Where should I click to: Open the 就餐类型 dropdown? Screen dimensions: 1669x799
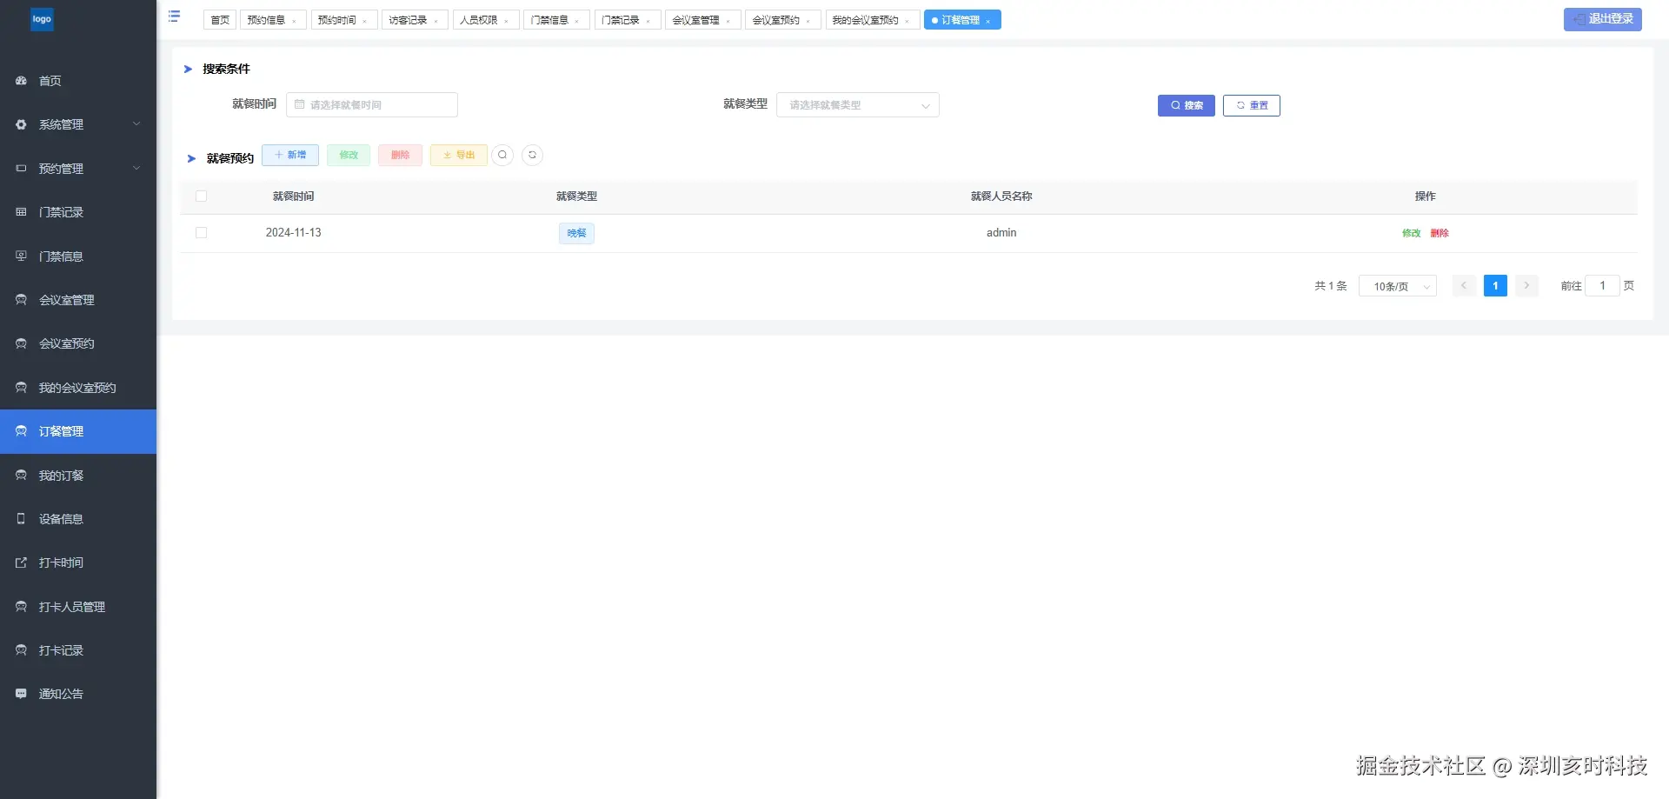tap(857, 105)
